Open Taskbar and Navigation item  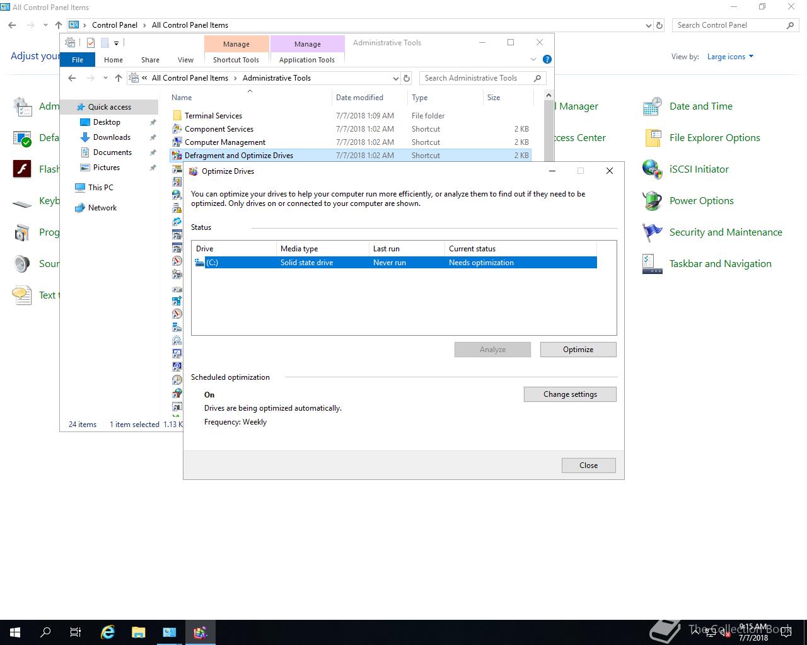click(x=707, y=264)
